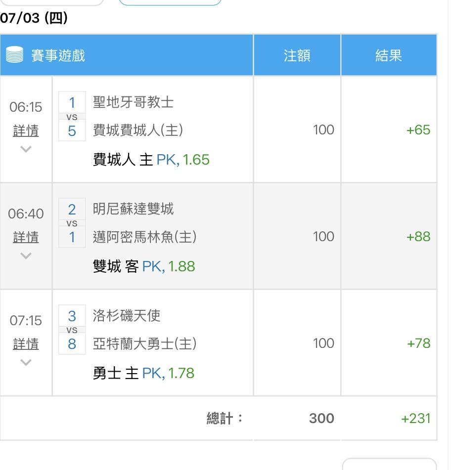This screenshot has width=454, height=470.
Task: Click the +65 result value
Action: point(418,130)
